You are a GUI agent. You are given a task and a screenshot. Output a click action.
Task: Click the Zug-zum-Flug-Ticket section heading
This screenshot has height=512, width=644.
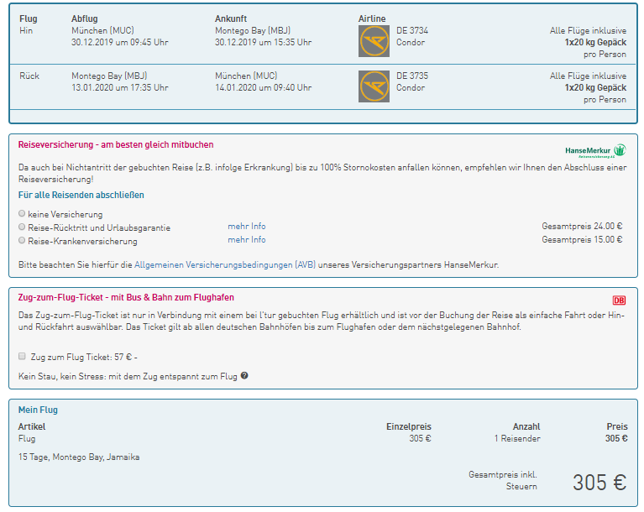coord(126,297)
